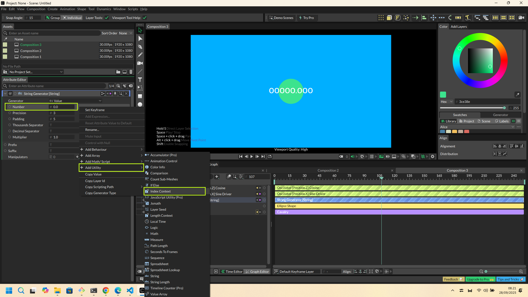Click the eyedropper icon beside color swatch
This screenshot has width=528, height=297.
(517, 95)
